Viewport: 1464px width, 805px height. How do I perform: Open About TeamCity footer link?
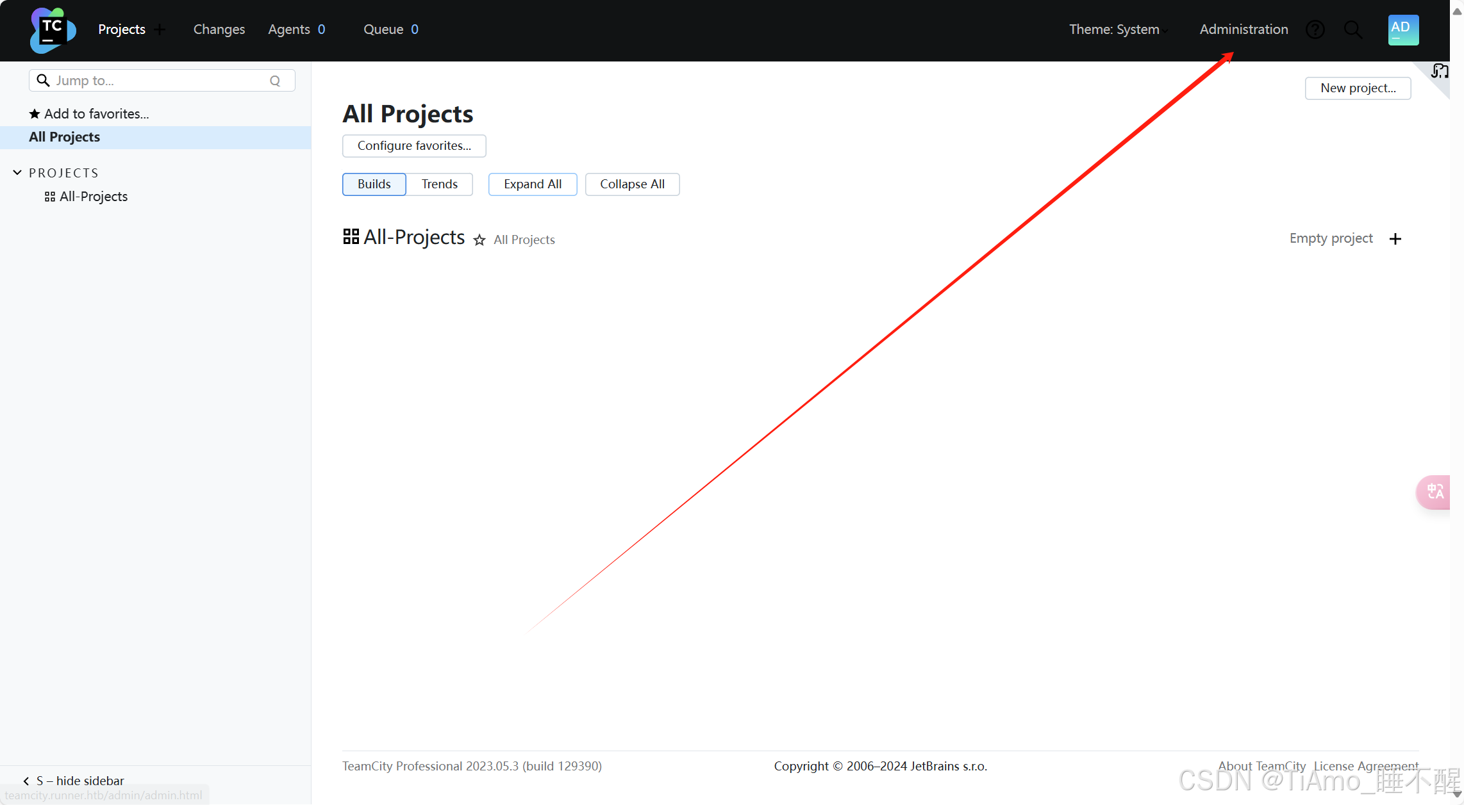click(1261, 766)
